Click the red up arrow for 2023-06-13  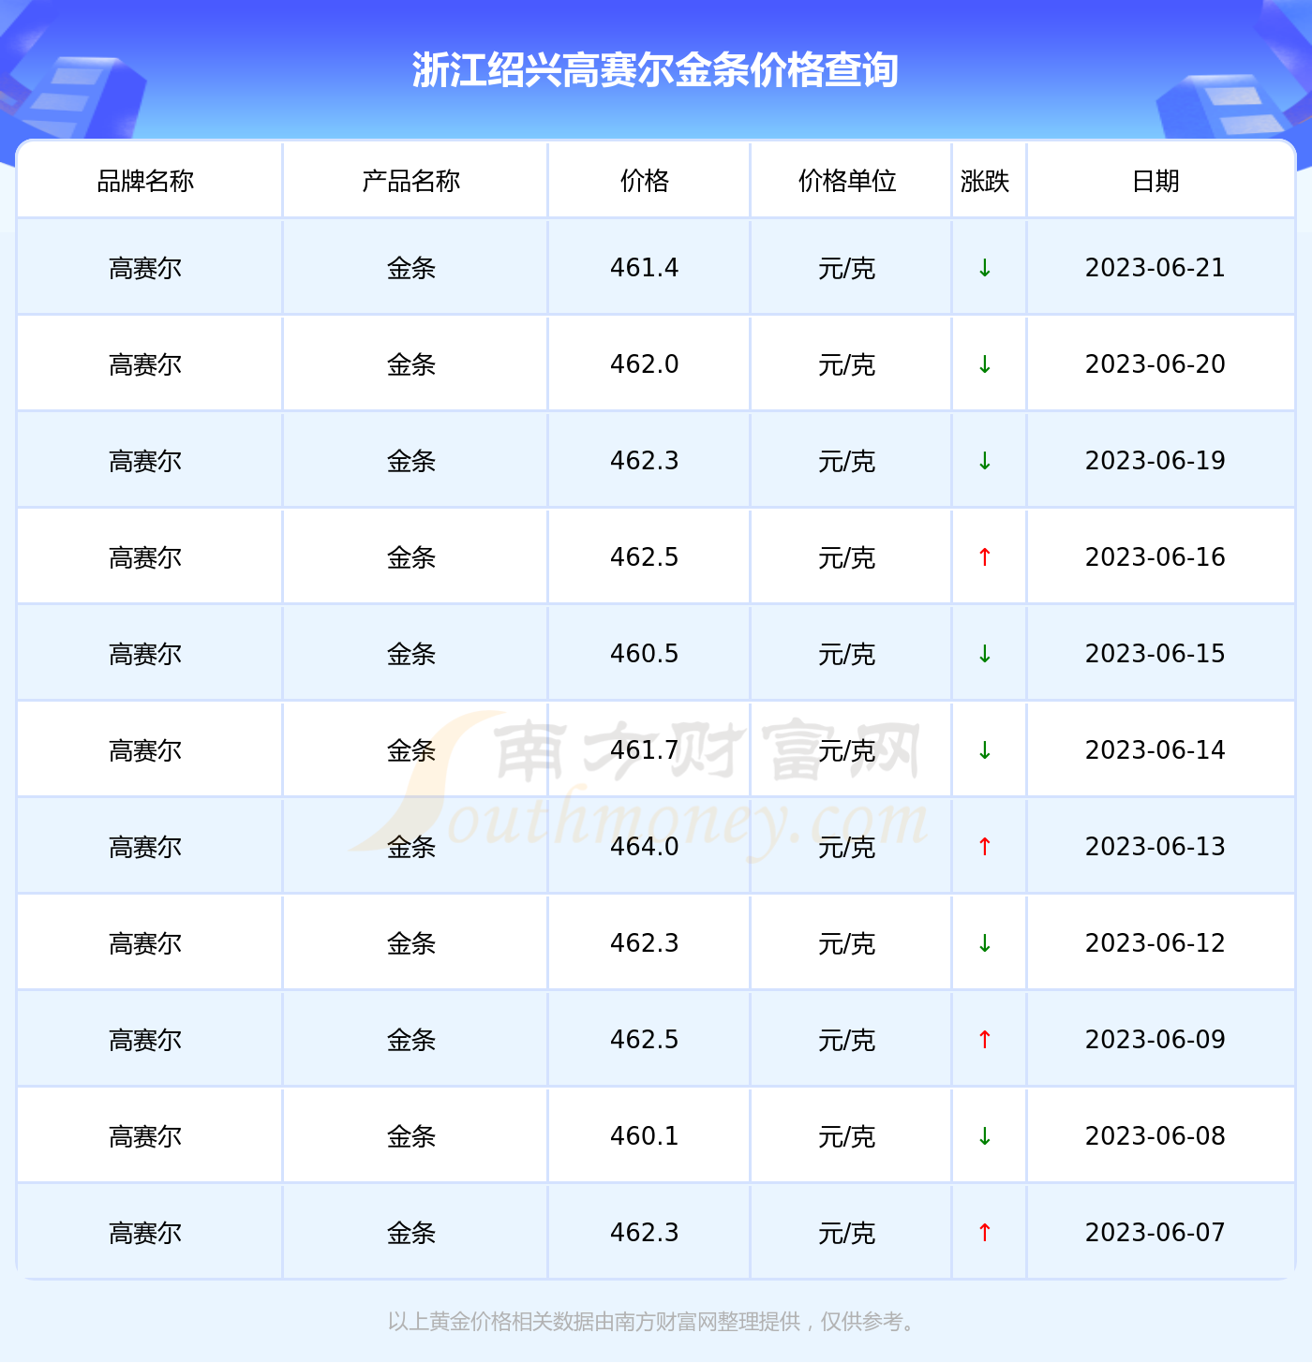pos(984,847)
